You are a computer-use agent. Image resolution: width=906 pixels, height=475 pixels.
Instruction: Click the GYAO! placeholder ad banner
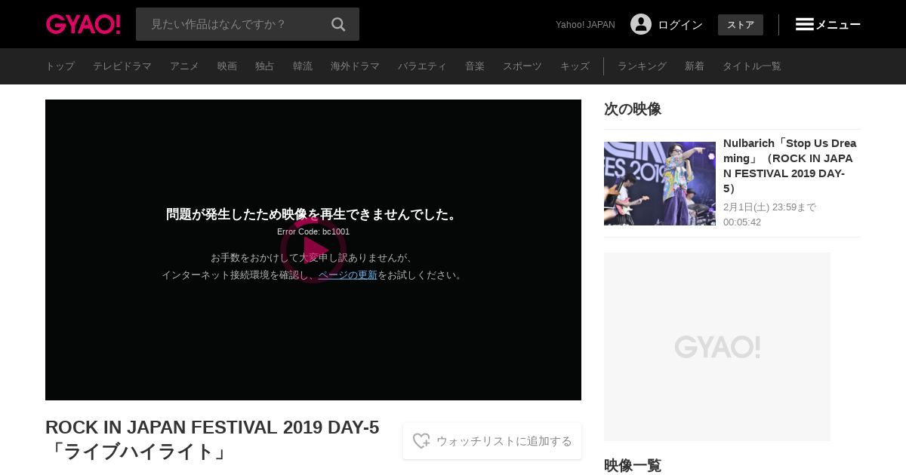tap(717, 347)
